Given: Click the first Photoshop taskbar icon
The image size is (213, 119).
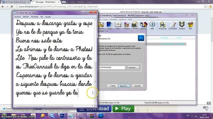Looking at the screenshot, I should click(x=62, y=116).
